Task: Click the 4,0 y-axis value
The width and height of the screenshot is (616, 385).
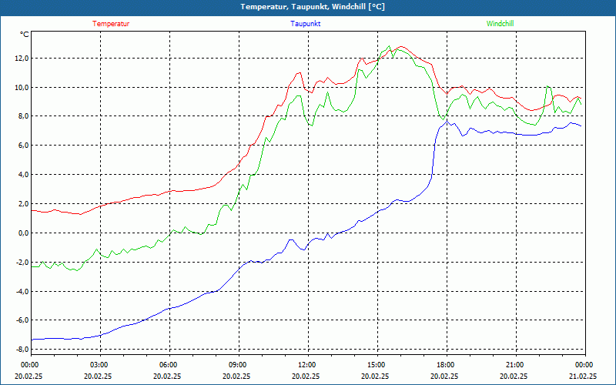Action: click(24, 175)
